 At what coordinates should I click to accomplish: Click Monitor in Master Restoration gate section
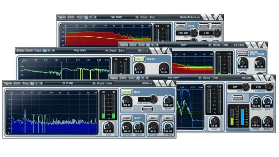tap(204, 26)
